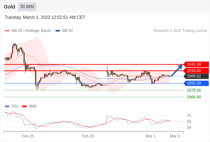Toggle the red 9MA legend marker
The width and height of the screenshot is (210, 142).
click(24, 106)
